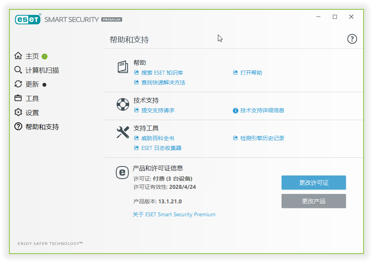Viewport: 373px width, 263px height.
Task: Click the life-ring 技术支持 icon
Action: pos(123,105)
